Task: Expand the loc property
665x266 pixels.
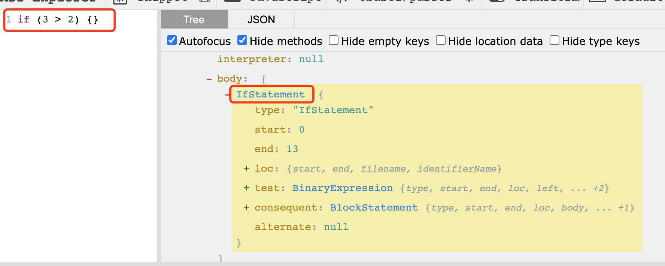Action: coord(246,169)
